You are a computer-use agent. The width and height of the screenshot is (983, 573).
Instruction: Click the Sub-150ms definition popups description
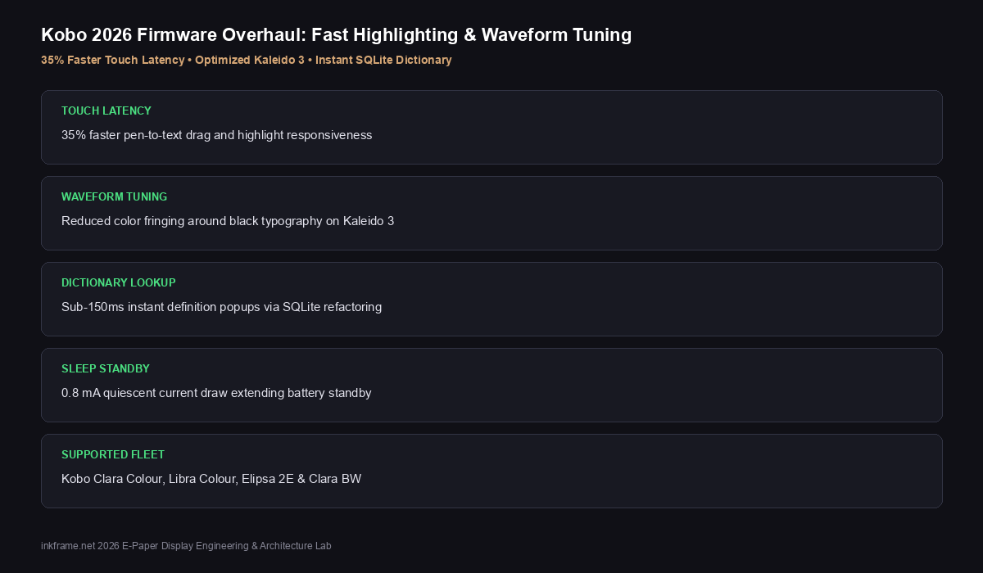[222, 307]
